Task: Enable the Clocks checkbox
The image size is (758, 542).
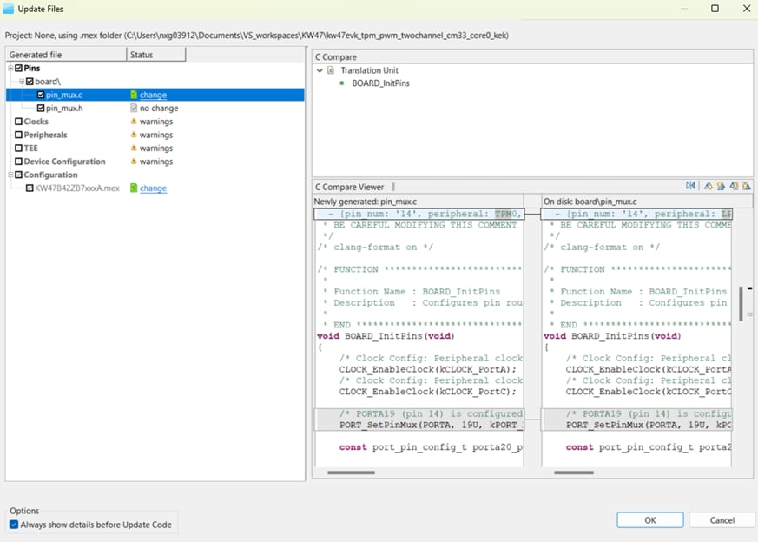Action: [18, 122]
